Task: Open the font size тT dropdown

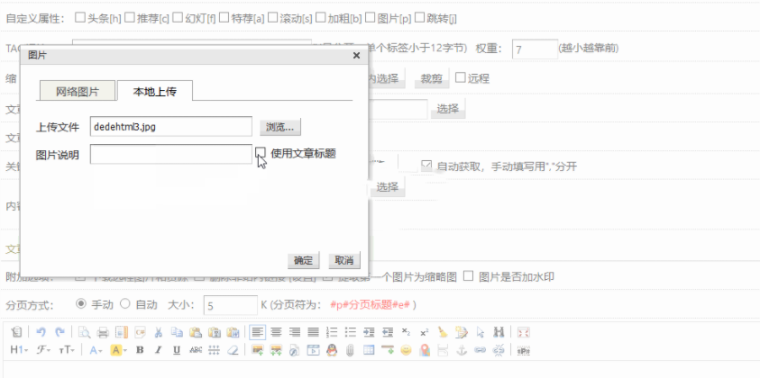Action: click(67, 349)
